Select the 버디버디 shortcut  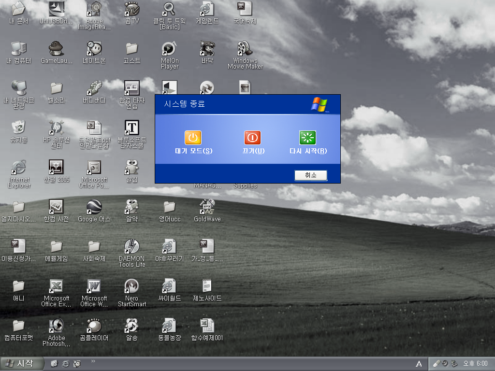point(94,92)
